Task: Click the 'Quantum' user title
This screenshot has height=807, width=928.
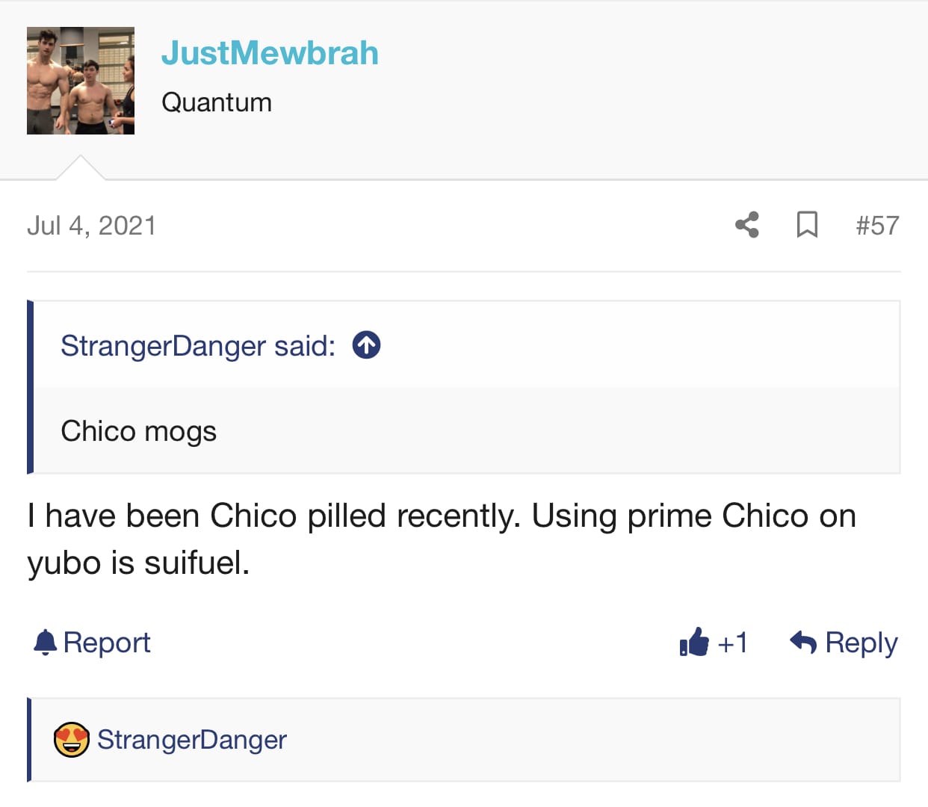Action: click(217, 102)
